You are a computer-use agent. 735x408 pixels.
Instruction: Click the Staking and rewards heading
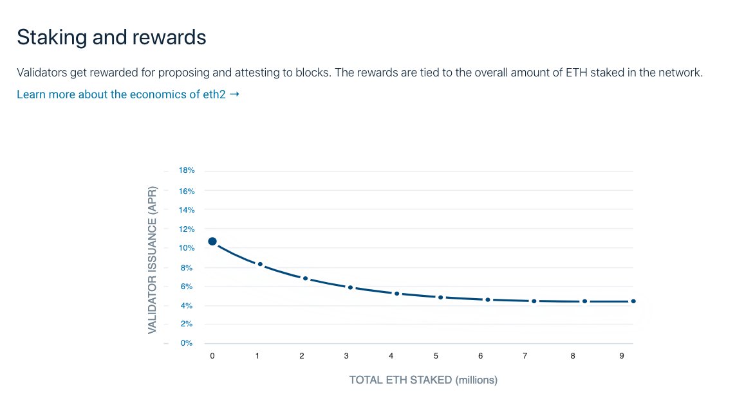111,37
